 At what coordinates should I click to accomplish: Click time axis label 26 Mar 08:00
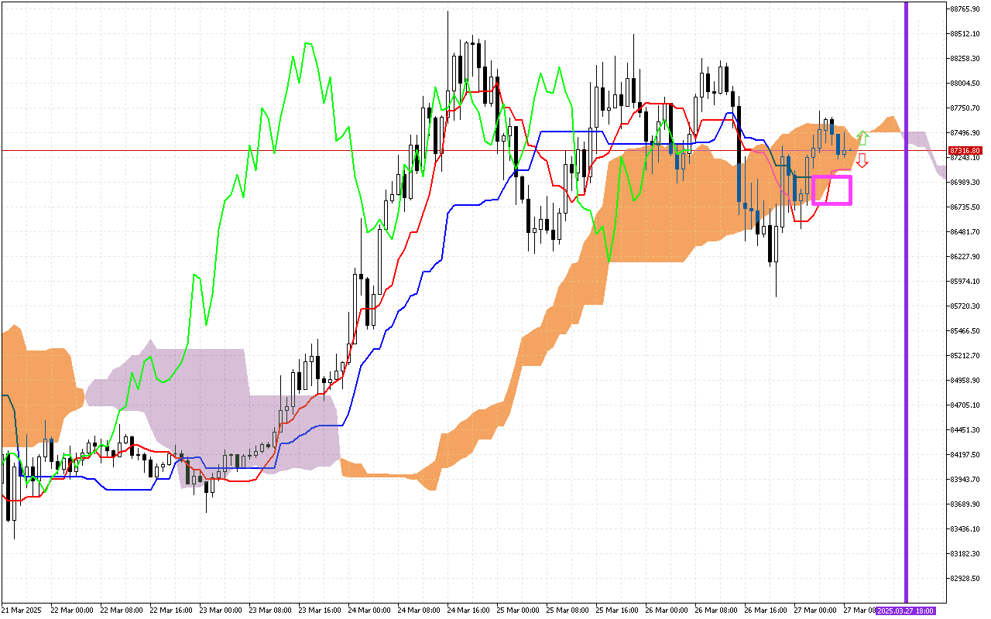pyautogui.click(x=717, y=610)
